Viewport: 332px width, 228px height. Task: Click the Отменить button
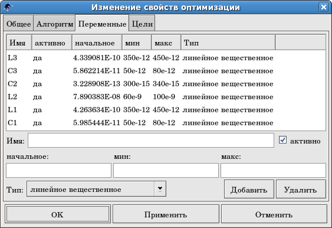point(274,214)
